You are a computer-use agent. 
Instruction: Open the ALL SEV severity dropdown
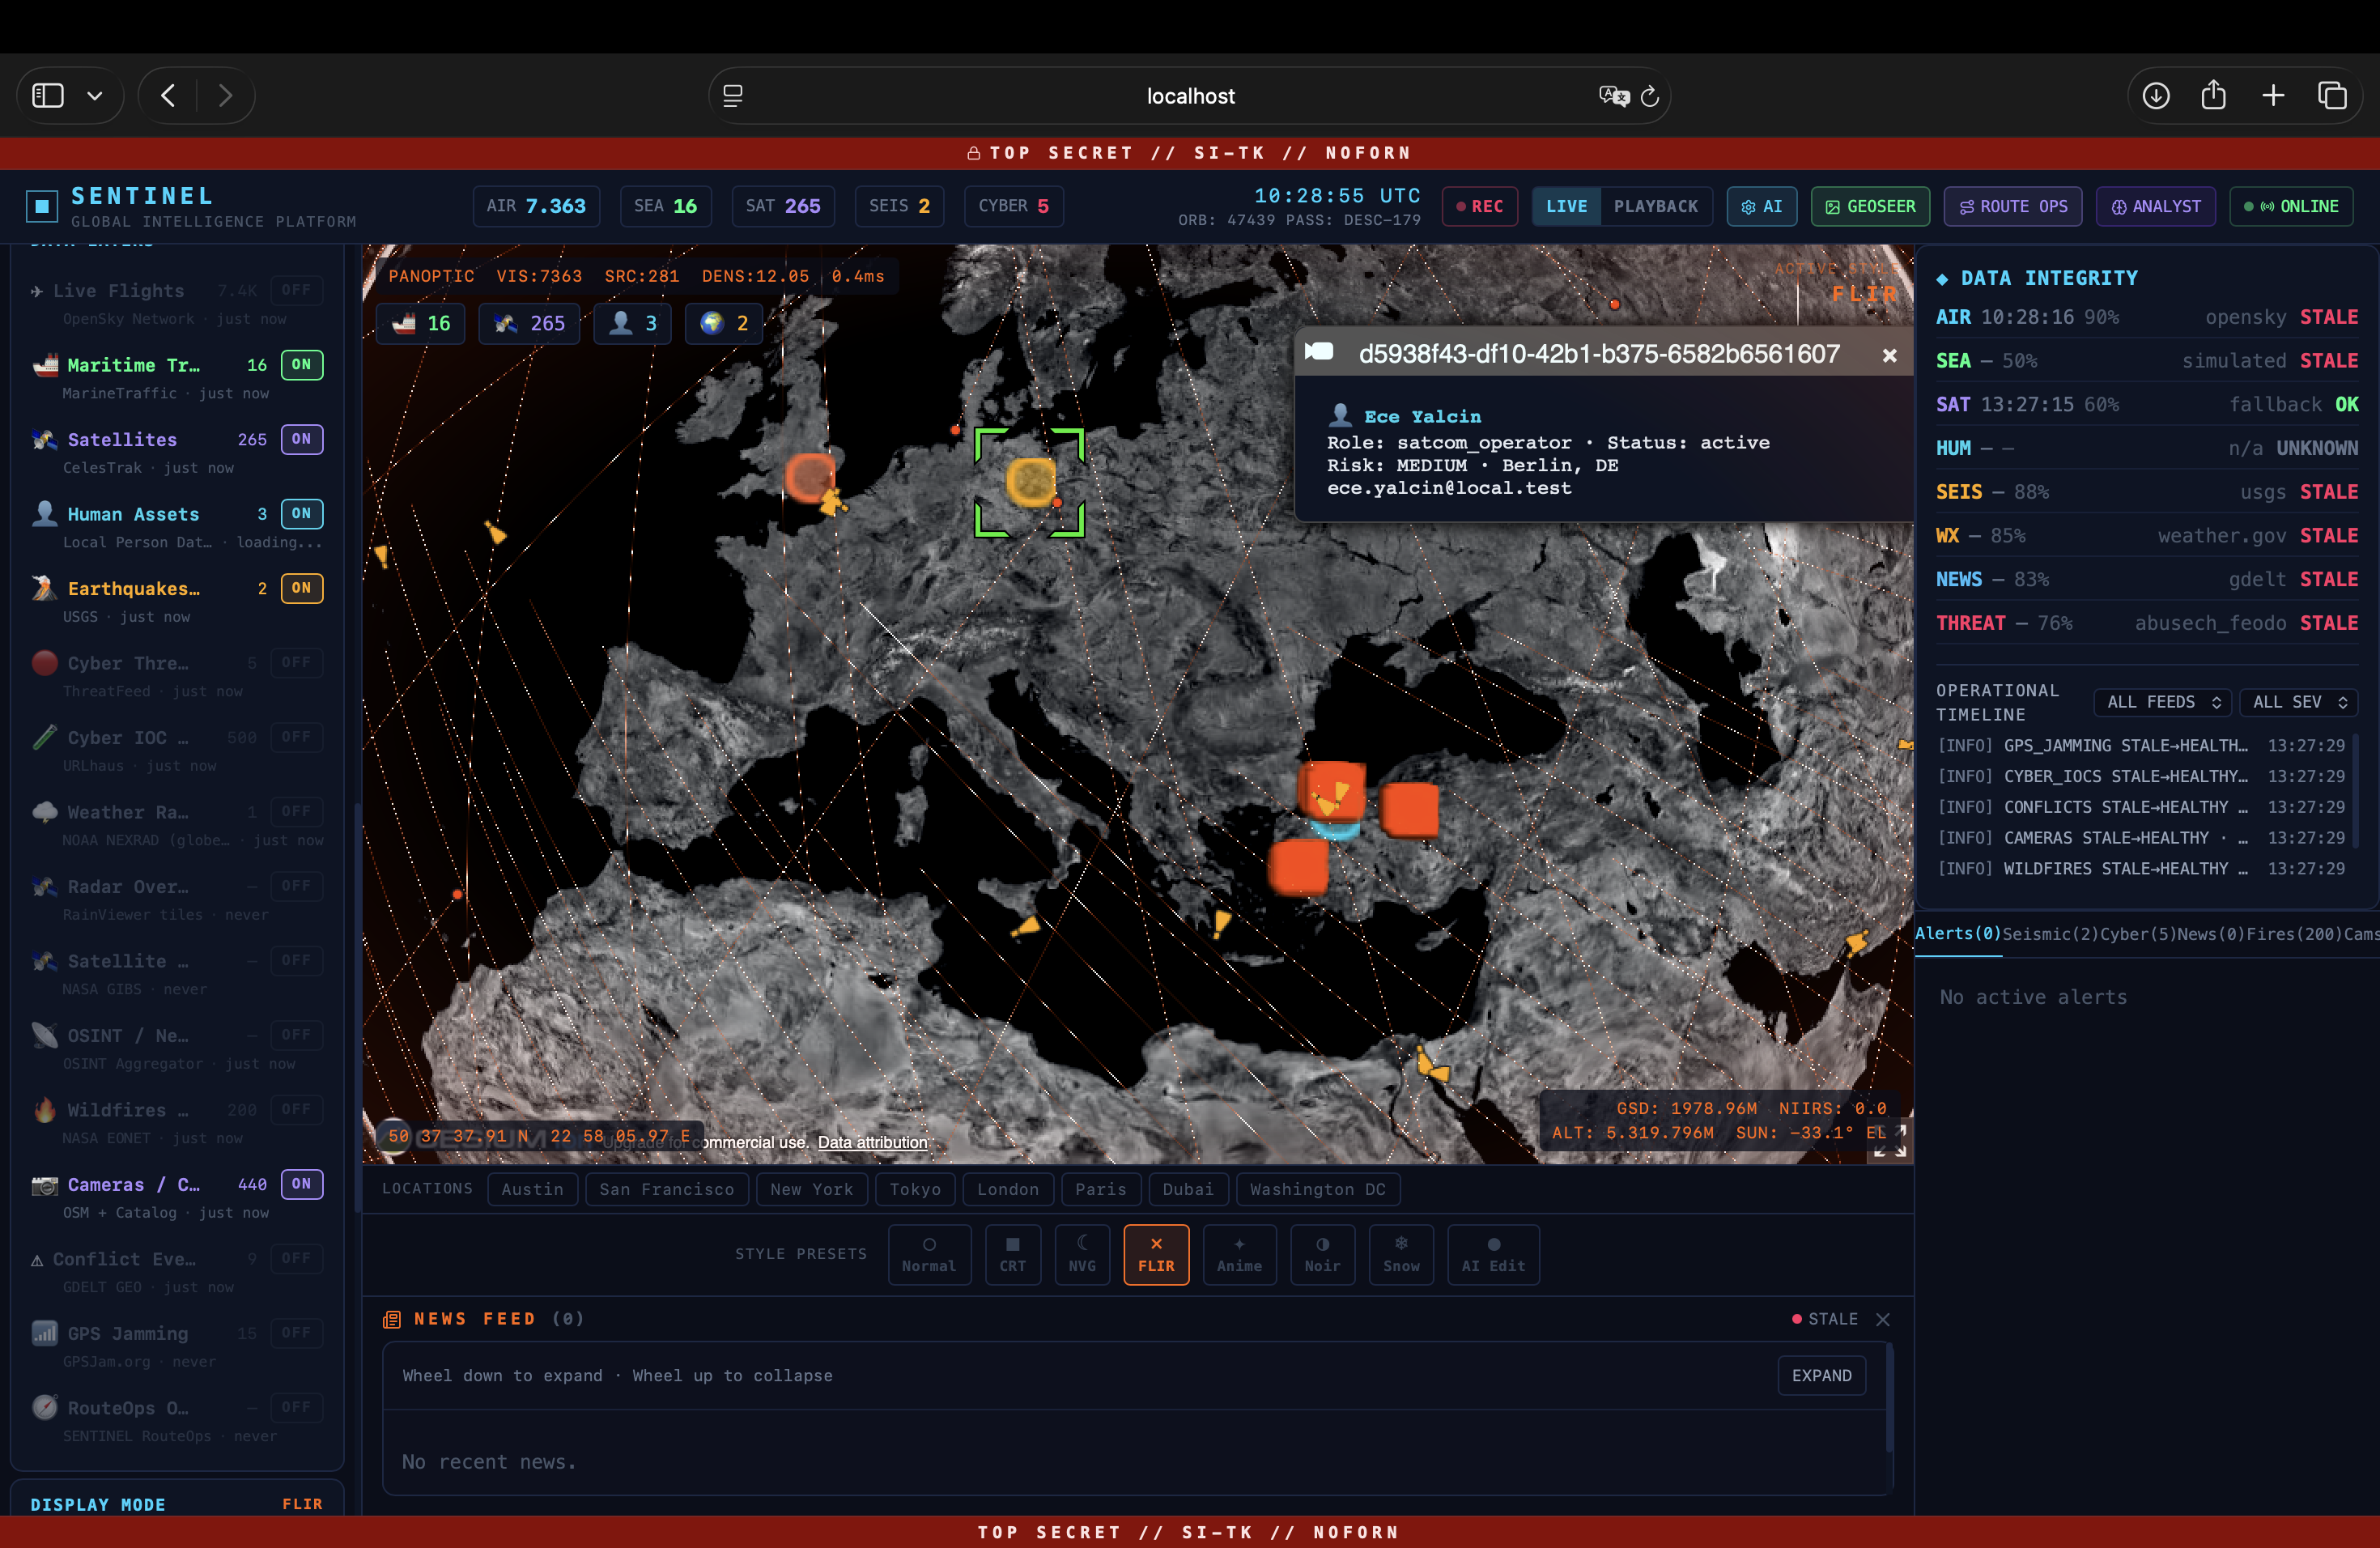click(x=2298, y=702)
